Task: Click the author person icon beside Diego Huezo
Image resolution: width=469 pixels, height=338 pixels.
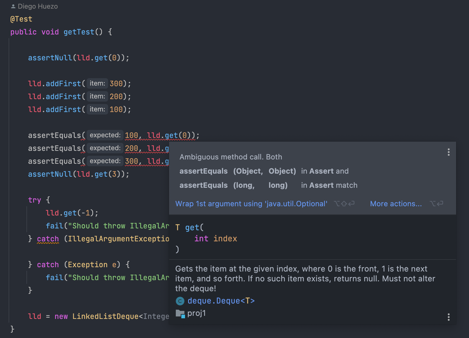Action: [13, 6]
